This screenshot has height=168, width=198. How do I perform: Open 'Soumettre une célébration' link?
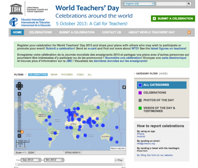(123, 58)
